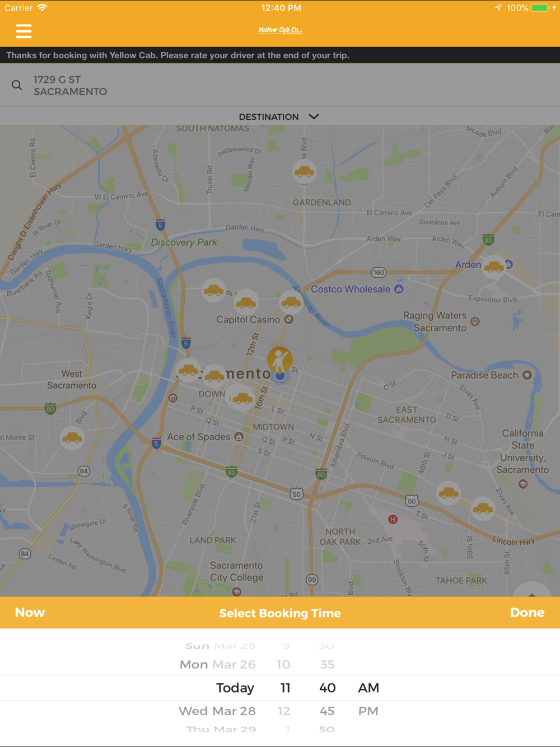Open the hamburger menu
The height and width of the screenshot is (747, 560).
[24, 31]
